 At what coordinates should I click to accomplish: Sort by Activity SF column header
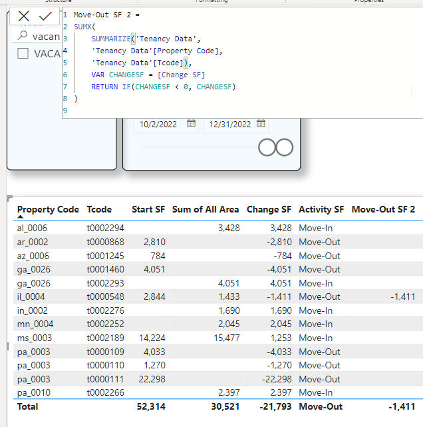[x=321, y=209]
